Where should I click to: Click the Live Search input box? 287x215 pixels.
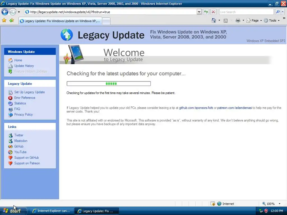(x=246, y=12)
